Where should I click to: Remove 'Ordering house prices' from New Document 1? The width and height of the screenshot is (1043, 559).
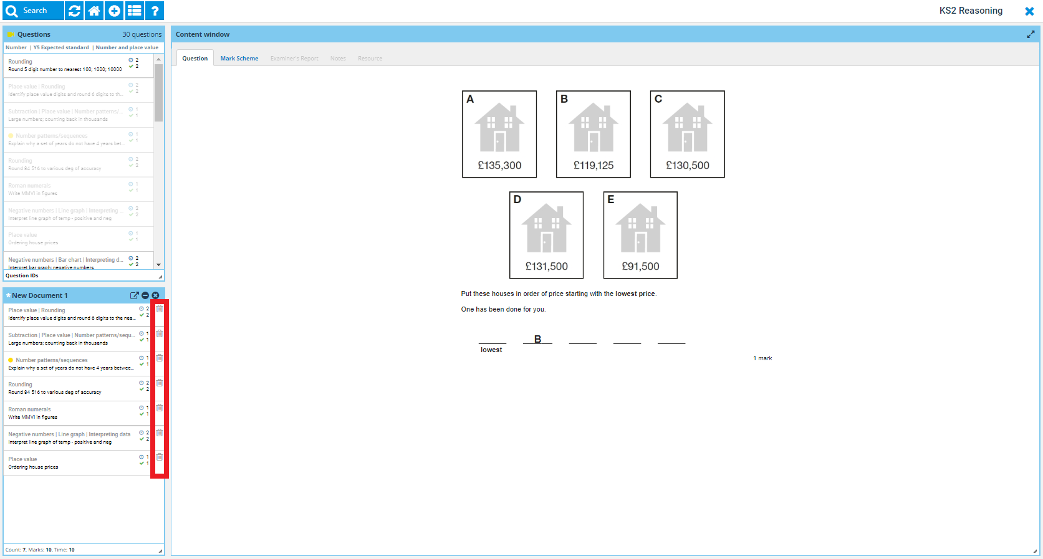[x=160, y=457]
